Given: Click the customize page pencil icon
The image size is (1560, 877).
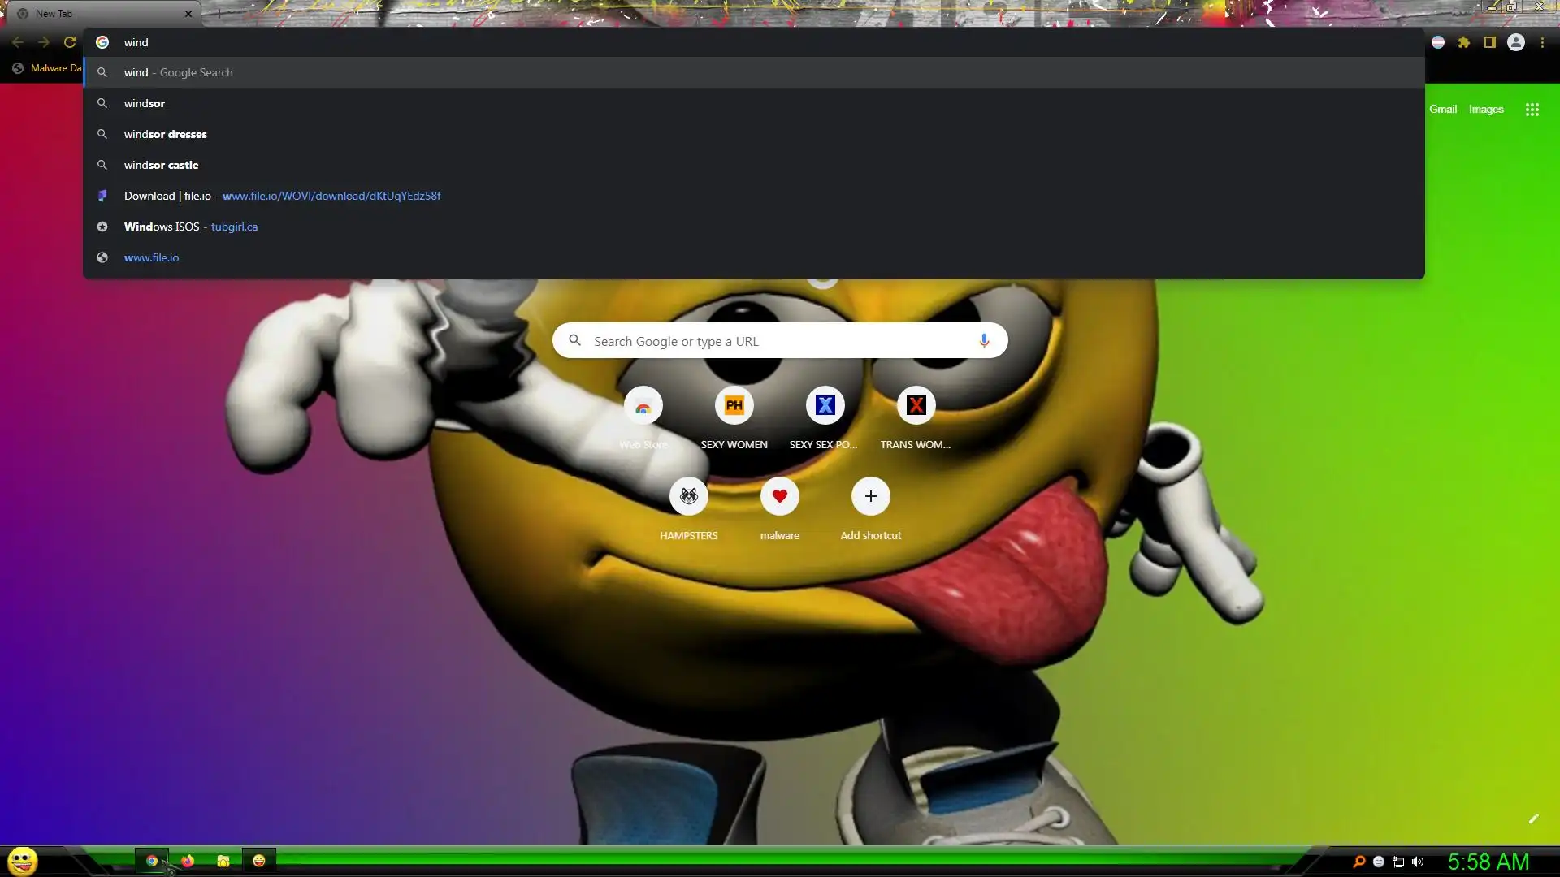Looking at the screenshot, I should pyautogui.click(x=1533, y=819).
